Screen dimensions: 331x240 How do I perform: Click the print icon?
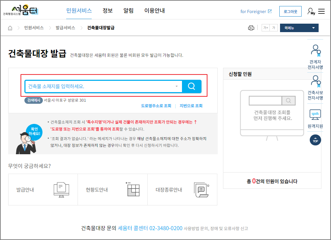(x=251, y=28)
